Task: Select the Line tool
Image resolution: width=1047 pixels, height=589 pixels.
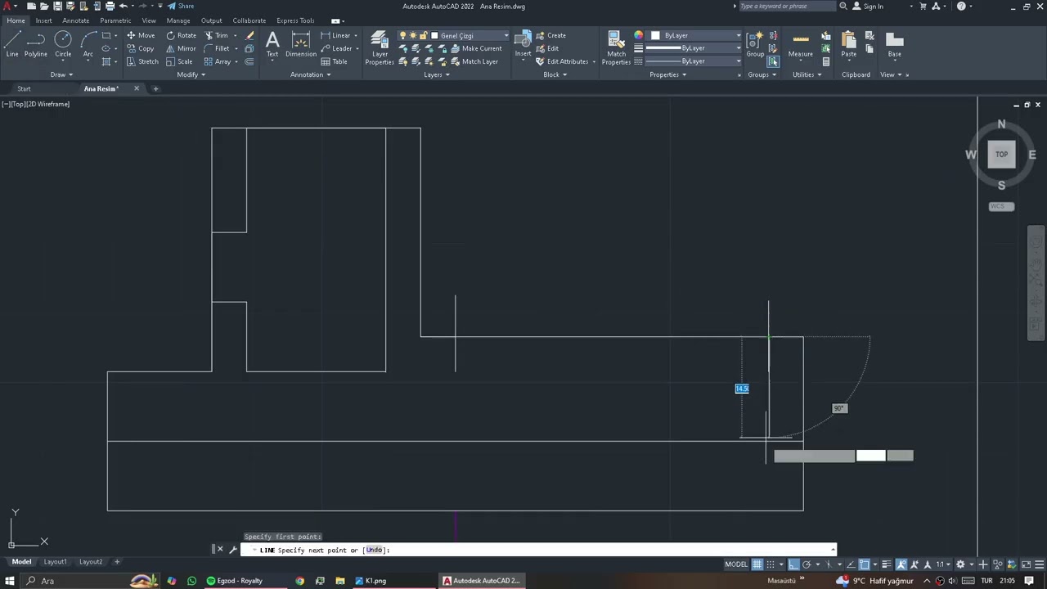Action: 12,44
